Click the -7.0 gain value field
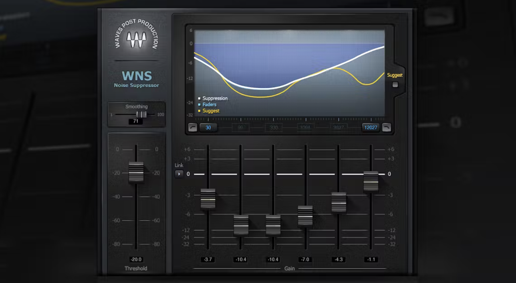Image resolution: width=516 pixels, height=283 pixels. click(306, 259)
